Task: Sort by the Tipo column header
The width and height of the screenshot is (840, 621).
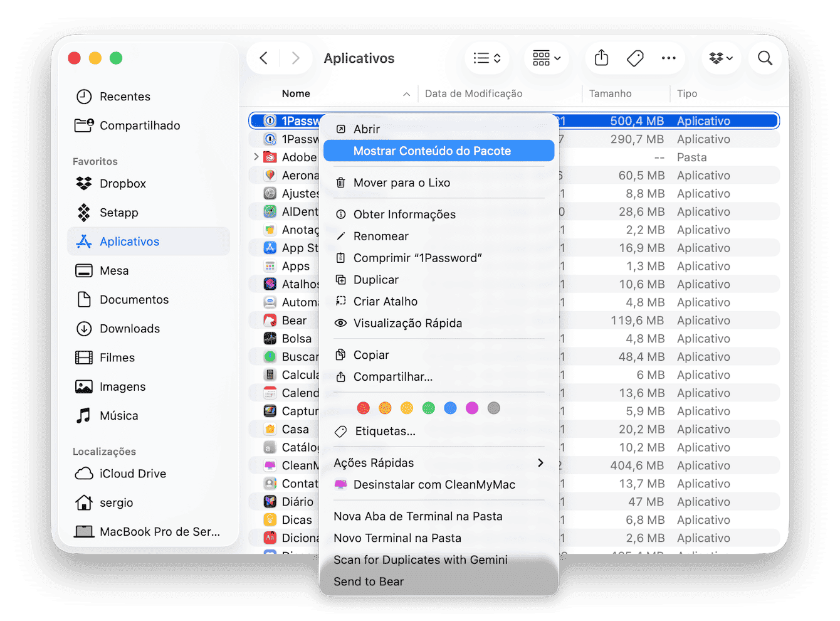Action: click(687, 93)
